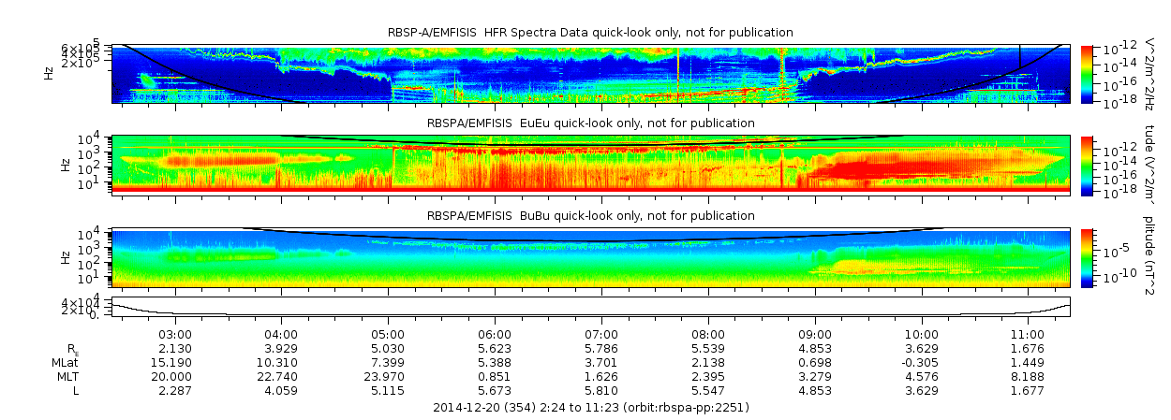
Task: Click the 06:00 time axis label
Action: point(495,335)
